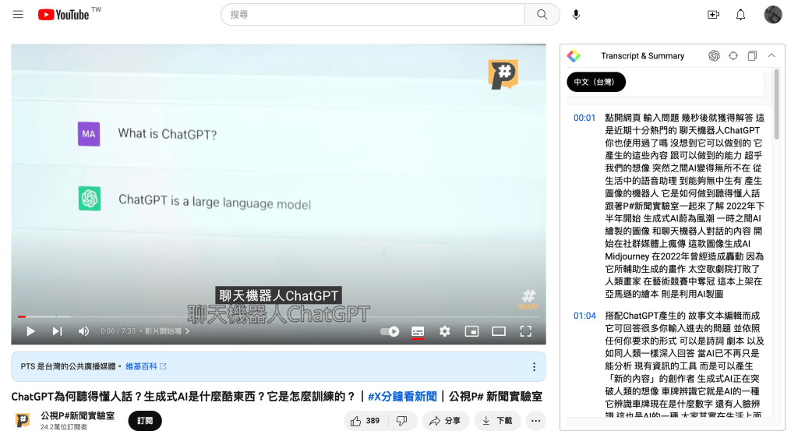
Task: Summarize with the ChatGPT icon
Action: tap(714, 56)
